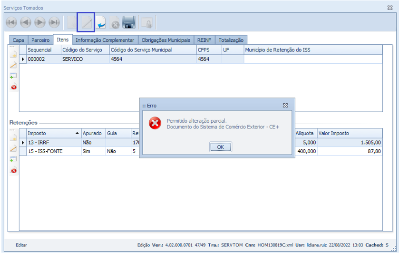Click next record arrow in toolbar
Viewport: 399px width, 254px height.
[40, 22]
